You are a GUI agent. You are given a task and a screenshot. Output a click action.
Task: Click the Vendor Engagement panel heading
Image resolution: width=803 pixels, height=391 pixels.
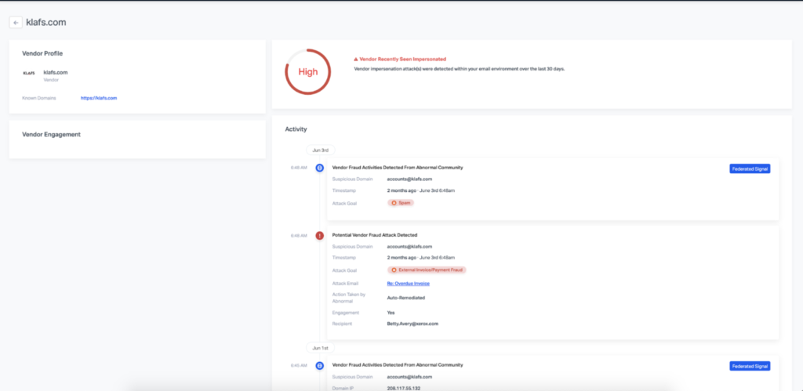(x=51, y=134)
